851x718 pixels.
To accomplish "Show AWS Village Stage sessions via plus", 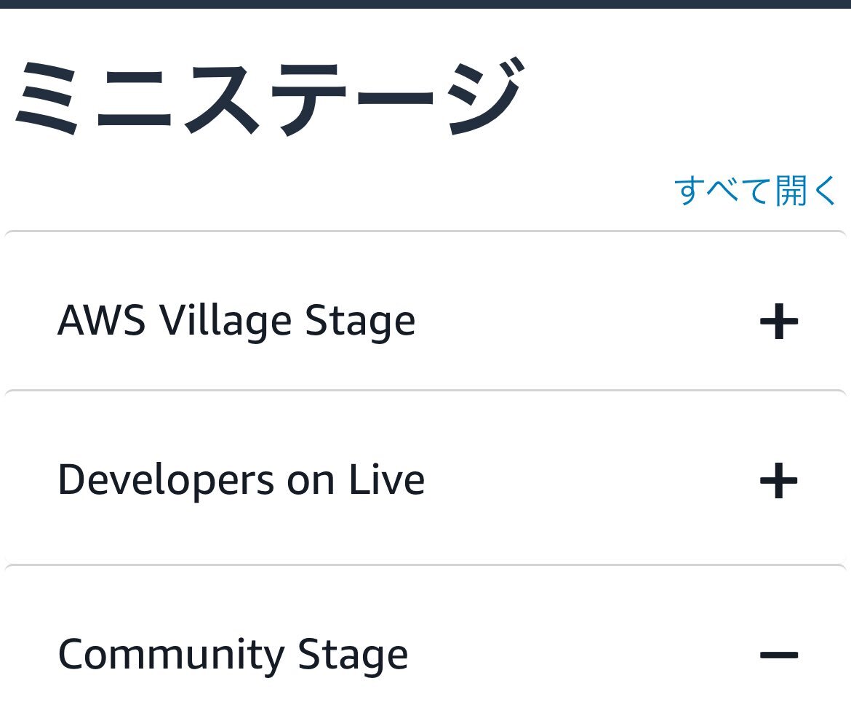I will point(778,322).
